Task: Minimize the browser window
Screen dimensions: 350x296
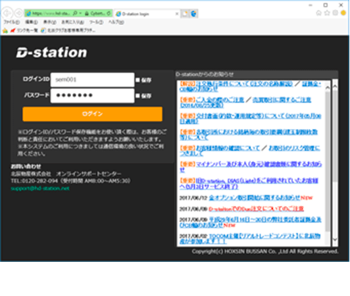Action: [311, 5]
